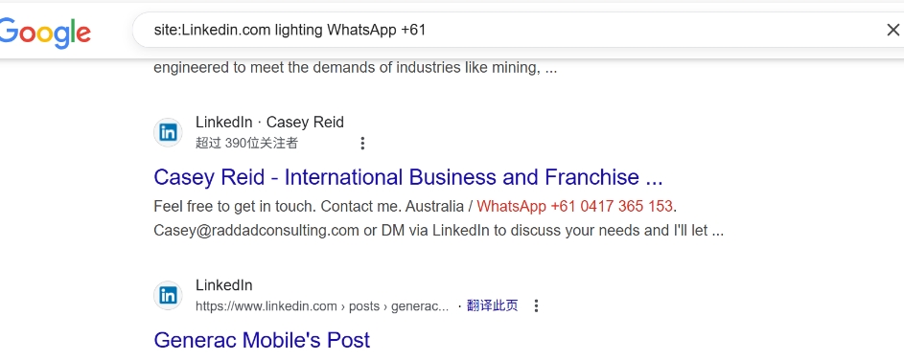
Task: Click the 'Casey Reid' name in source line
Action: tap(305, 122)
